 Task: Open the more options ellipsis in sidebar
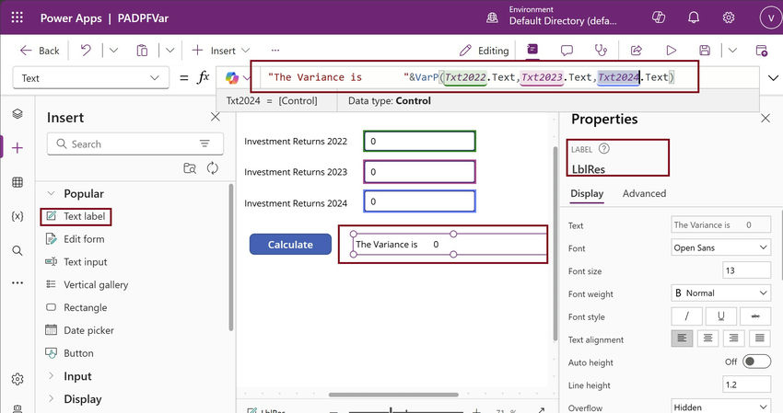click(18, 282)
